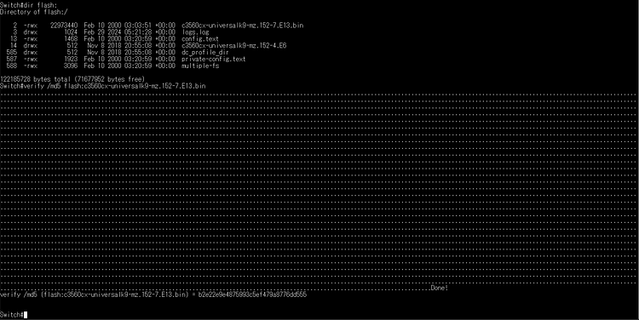Click index number '587' in the listing
This screenshot has width=639, height=320.
(12, 59)
